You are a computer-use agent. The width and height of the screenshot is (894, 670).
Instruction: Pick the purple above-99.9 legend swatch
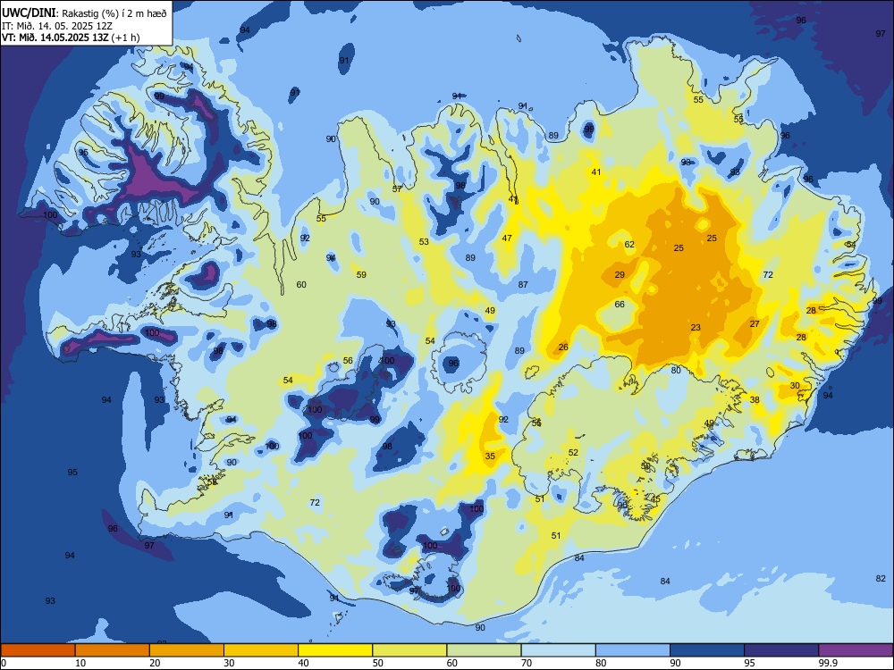click(856, 650)
